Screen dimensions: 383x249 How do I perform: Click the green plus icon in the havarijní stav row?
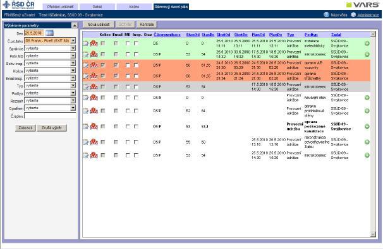point(367,98)
